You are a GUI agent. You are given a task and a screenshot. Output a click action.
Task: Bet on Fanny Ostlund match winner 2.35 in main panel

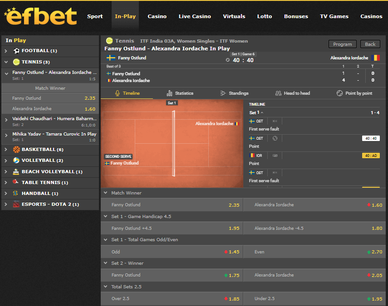click(172, 205)
